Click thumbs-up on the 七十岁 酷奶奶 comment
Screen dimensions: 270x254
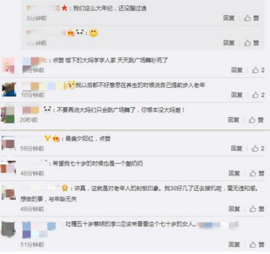click(256, 173)
